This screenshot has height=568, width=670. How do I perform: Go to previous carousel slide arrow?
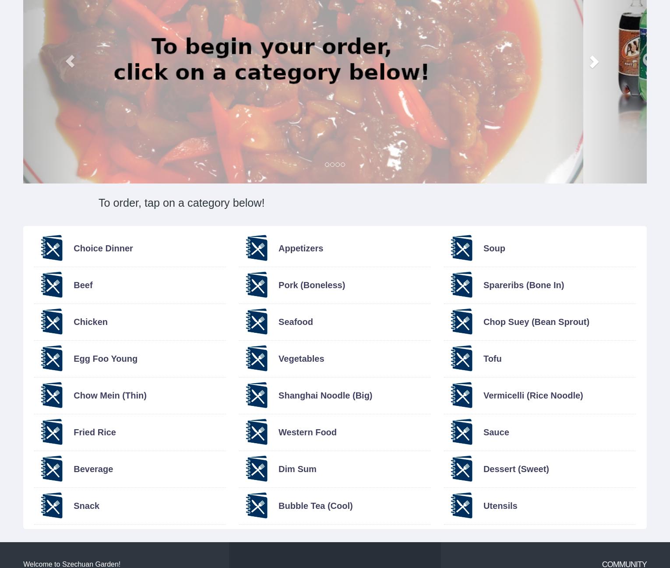tap(70, 61)
